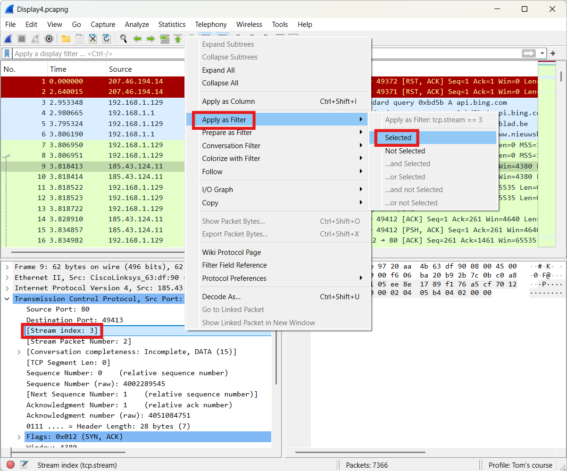Screen dimensions: 567x471
Task: Sort the list by the Source column header
Action: pyautogui.click(x=146, y=69)
